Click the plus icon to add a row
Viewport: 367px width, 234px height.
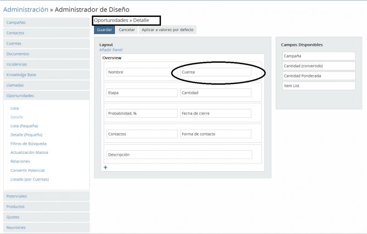pos(106,168)
